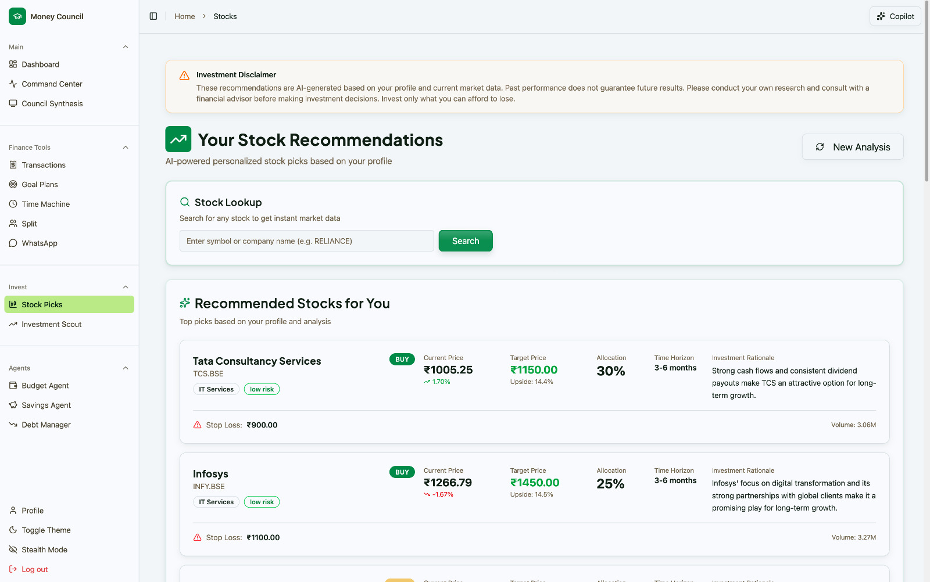The width and height of the screenshot is (930, 582).
Task: Click the 25% allocation value
Action: (x=610, y=484)
